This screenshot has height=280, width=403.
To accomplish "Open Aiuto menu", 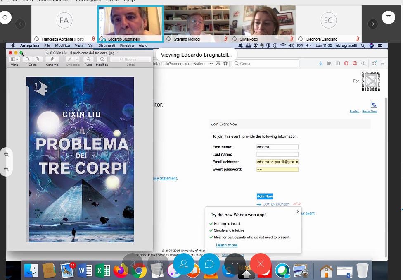I will 143,45.
